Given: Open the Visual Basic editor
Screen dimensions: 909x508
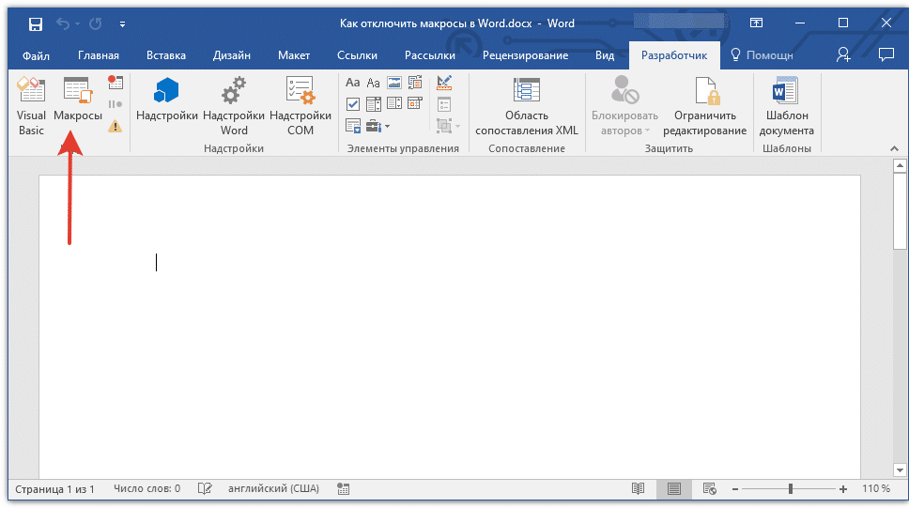Looking at the screenshot, I should click(x=31, y=106).
